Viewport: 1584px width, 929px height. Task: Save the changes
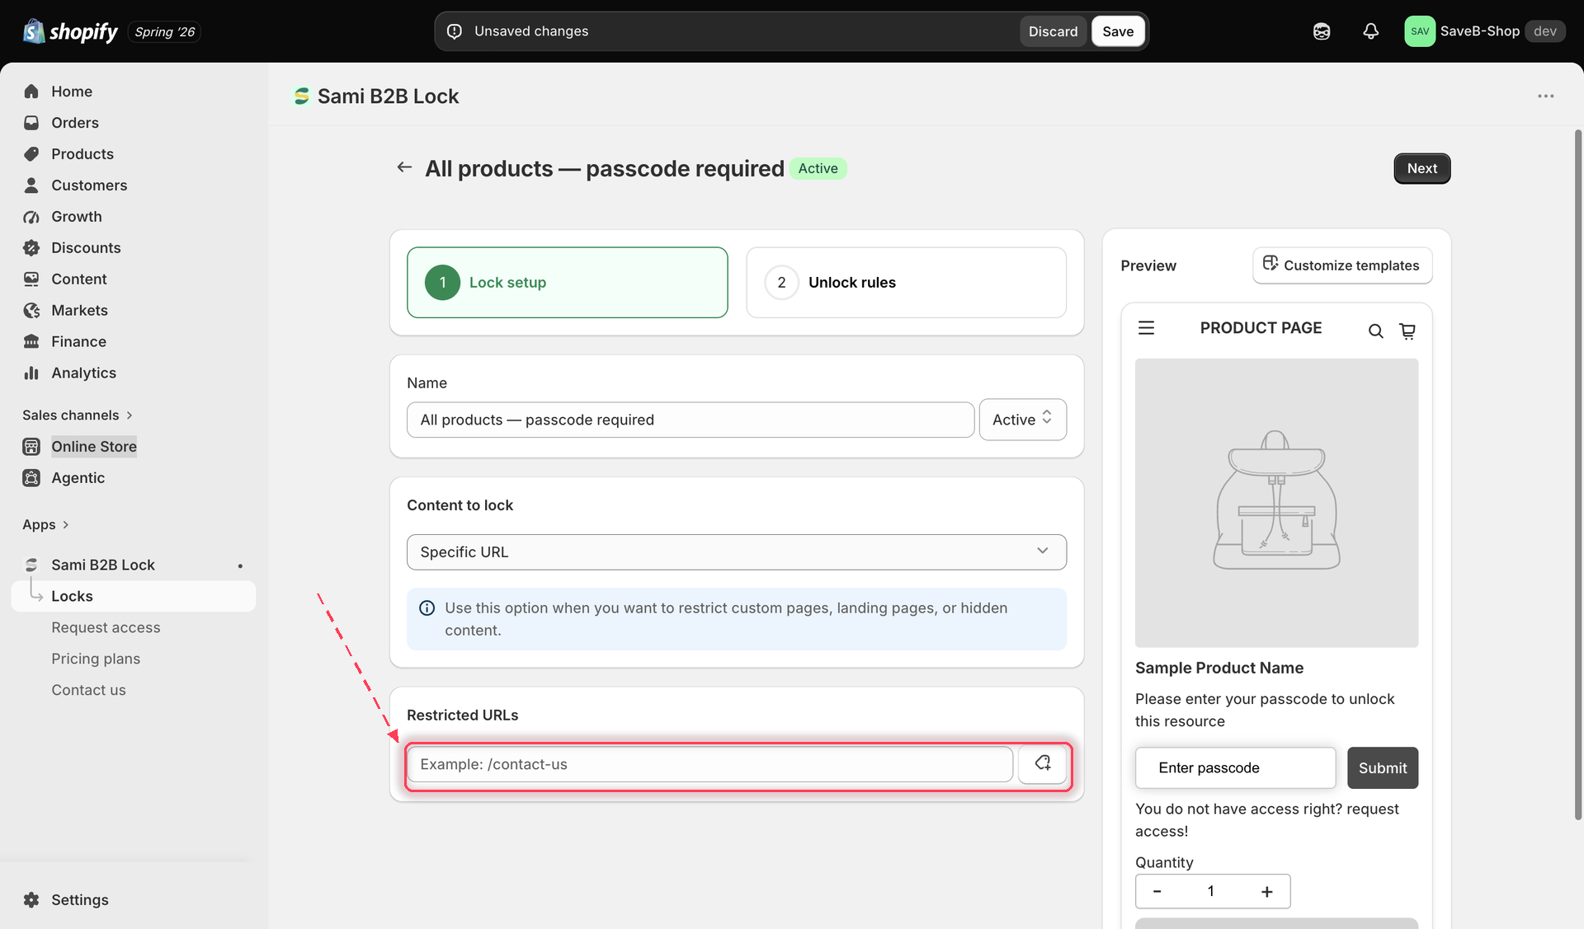(x=1118, y=31)
